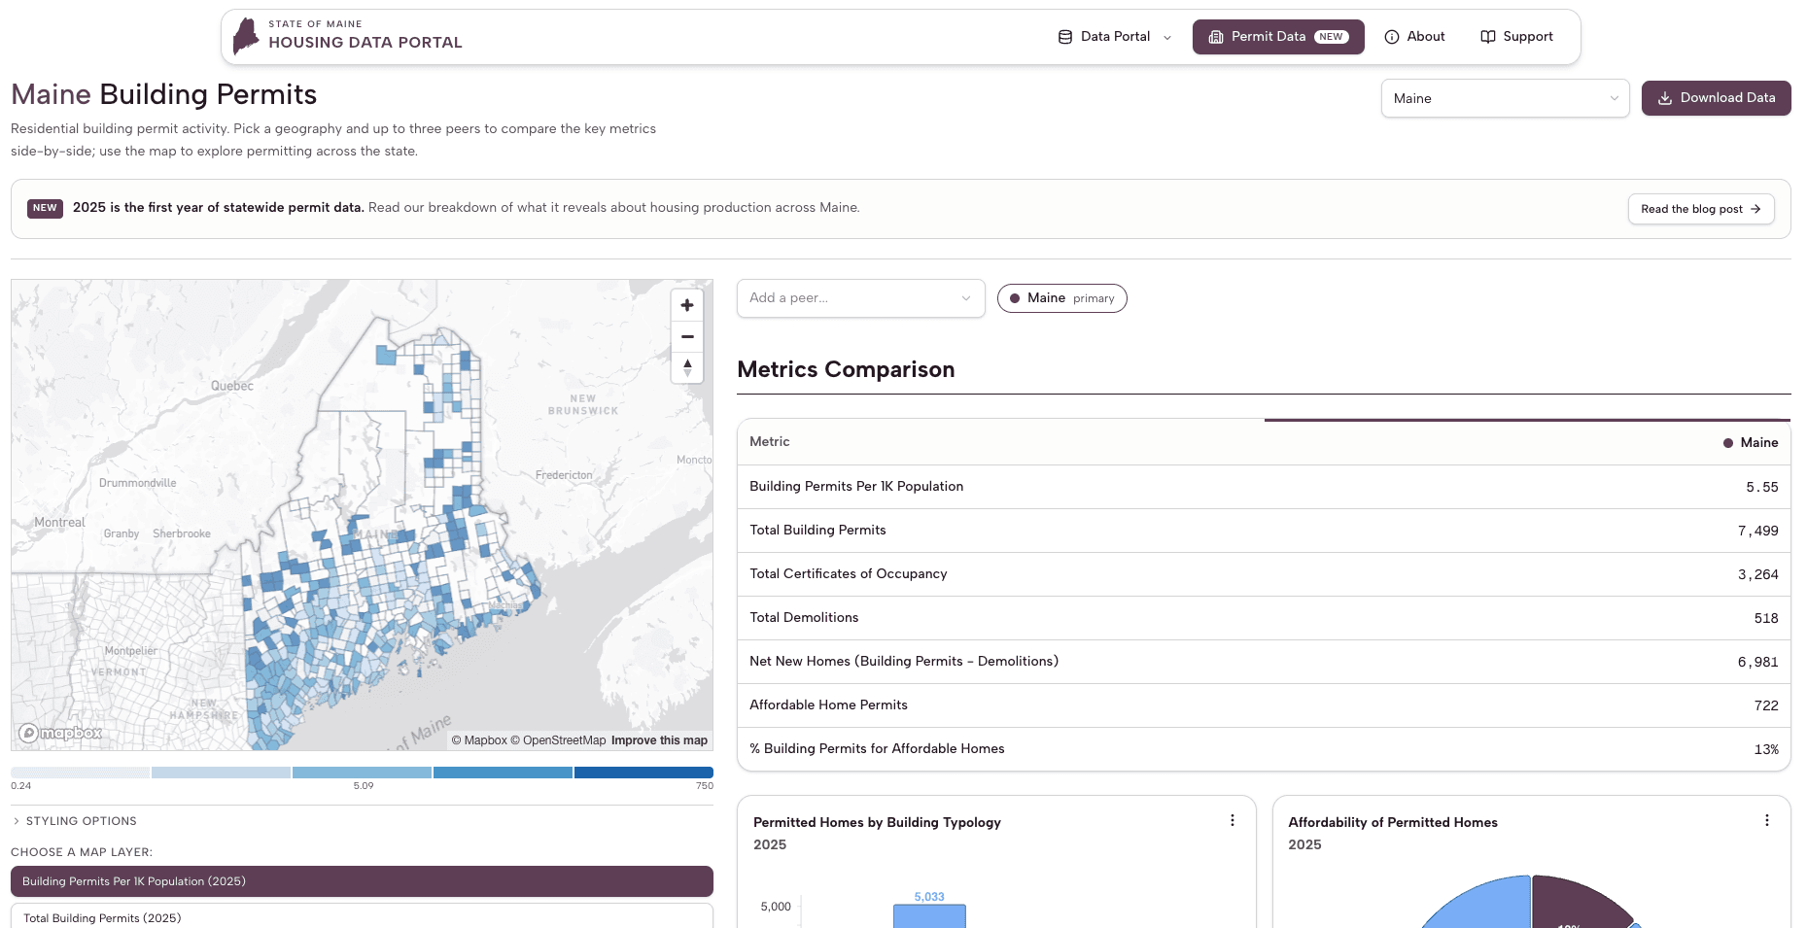1807x928 pixels.
Task: Click the 5,033 bar in typology chart
Action: tap(929, 915)
